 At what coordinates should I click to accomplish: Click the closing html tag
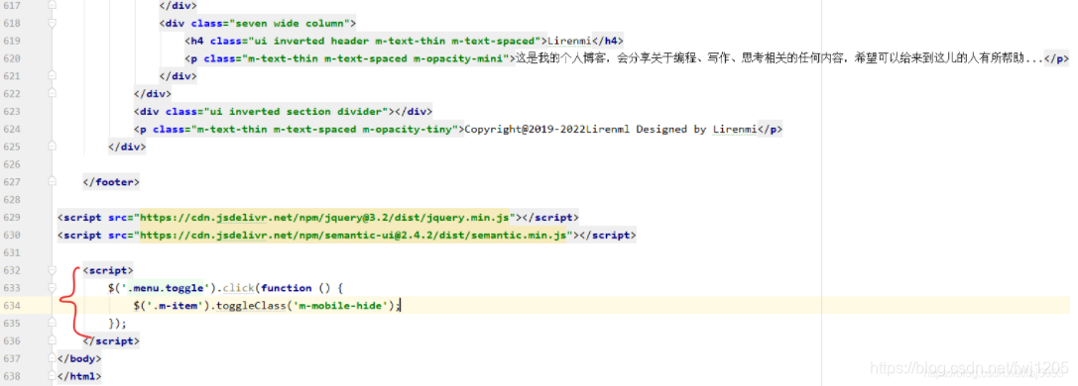point(79,376)
